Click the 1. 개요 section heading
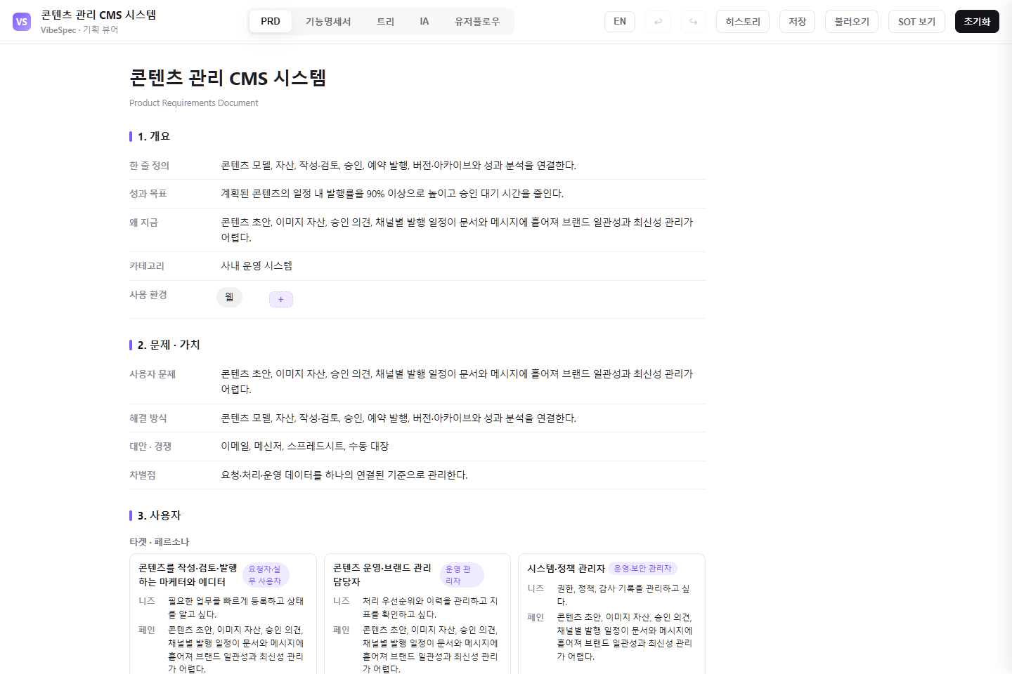 point(154,136)
